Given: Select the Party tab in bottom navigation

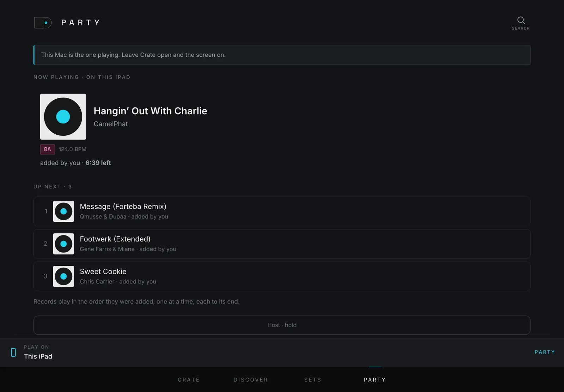Looking at the screenshot, I should tap(375, 380).
